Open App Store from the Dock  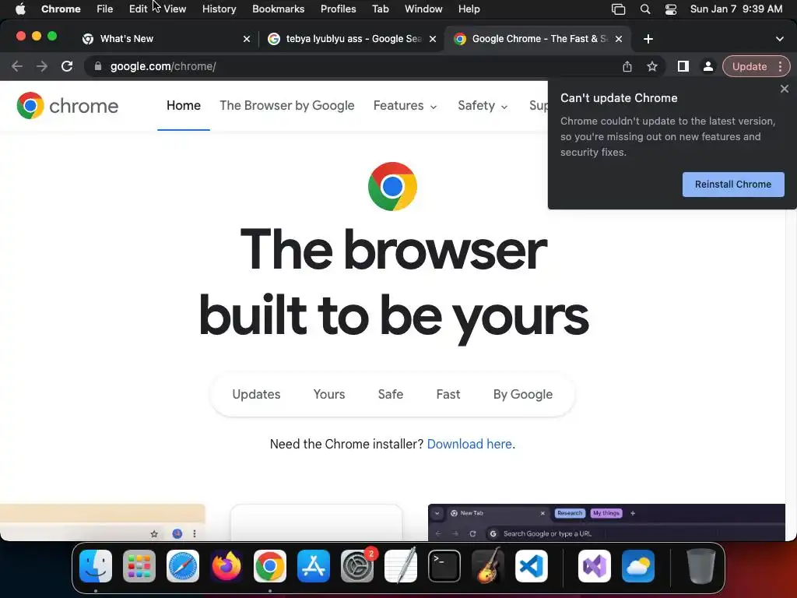[314, 566]
